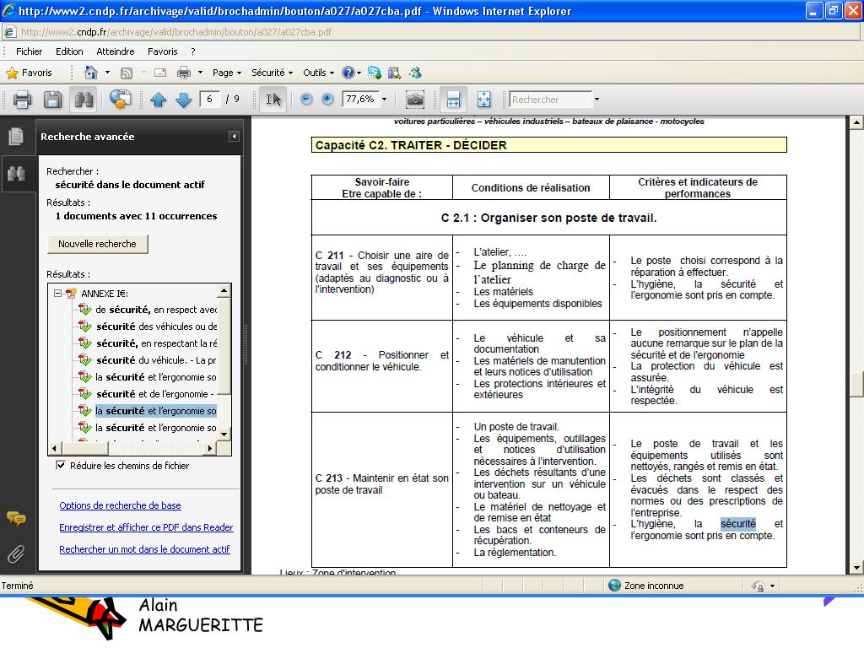
Task: Open the ? help menu
Action: coord(193,51)
